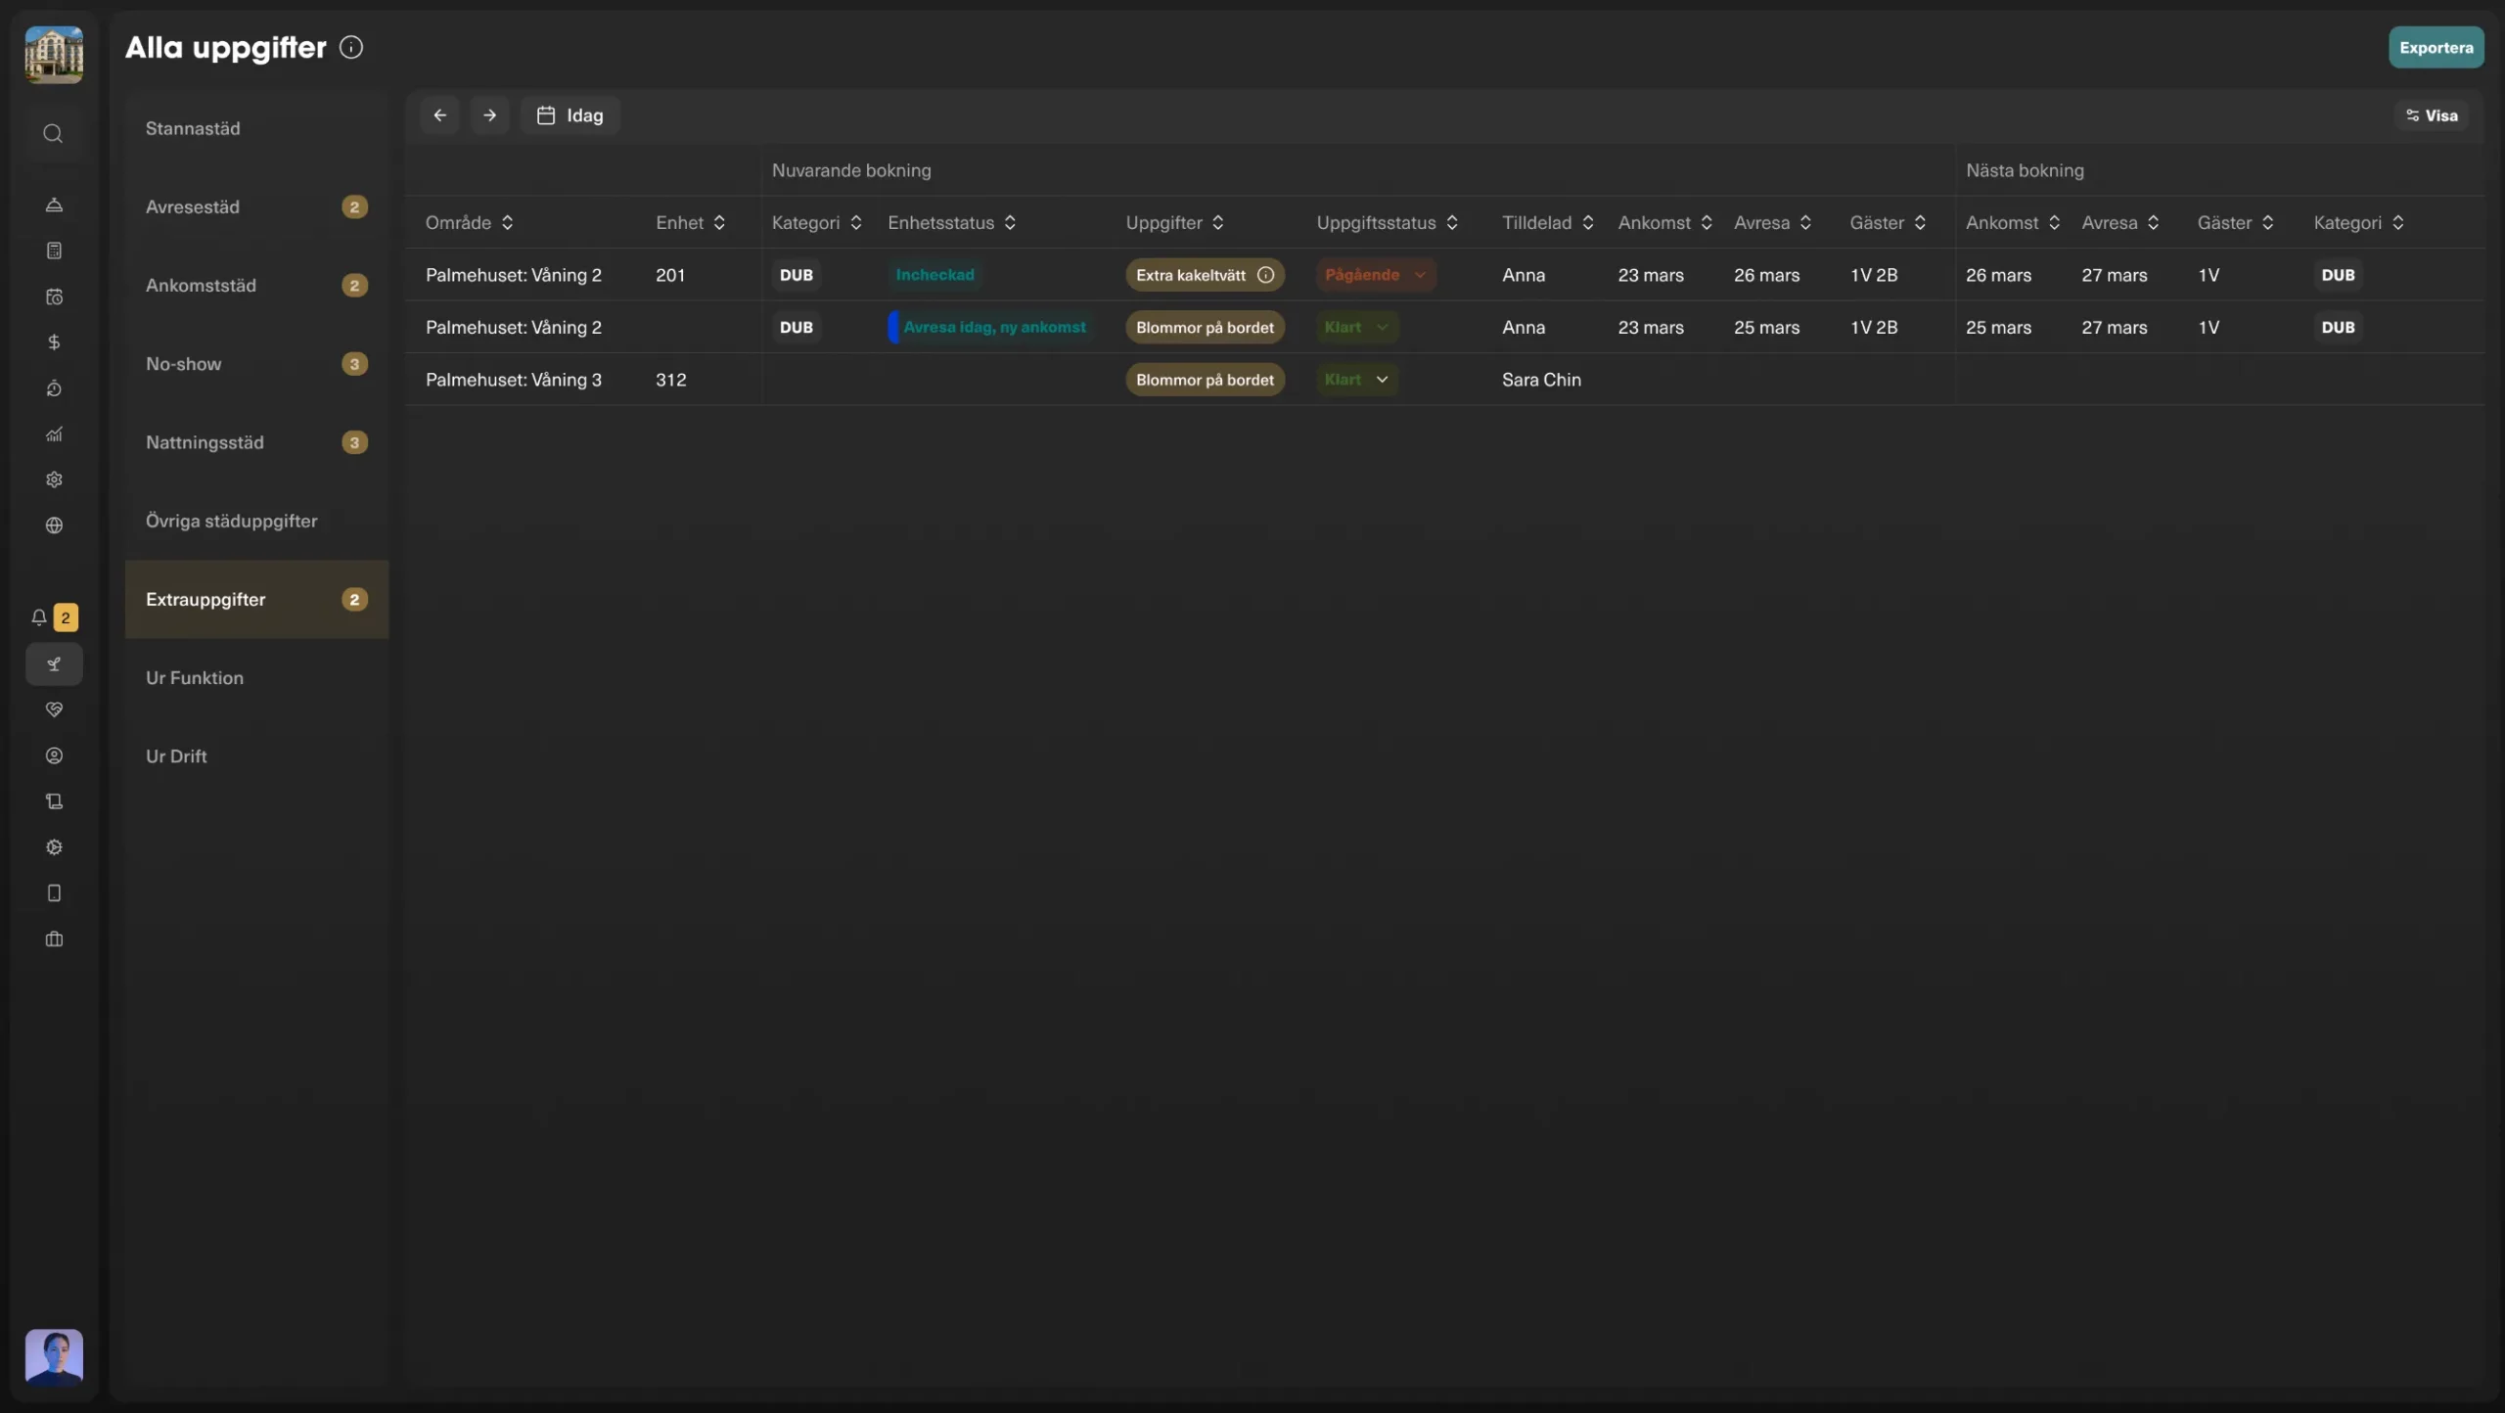Screen dimensions: 2505x1413
Task: Open the statistics chart icon in the sidebar
Action: [x=54, y=433]
